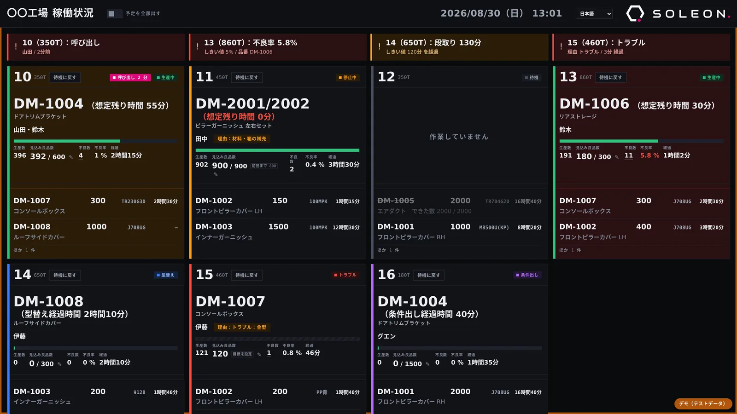Click machine 10 production progress bar

(x=95, y=141)
